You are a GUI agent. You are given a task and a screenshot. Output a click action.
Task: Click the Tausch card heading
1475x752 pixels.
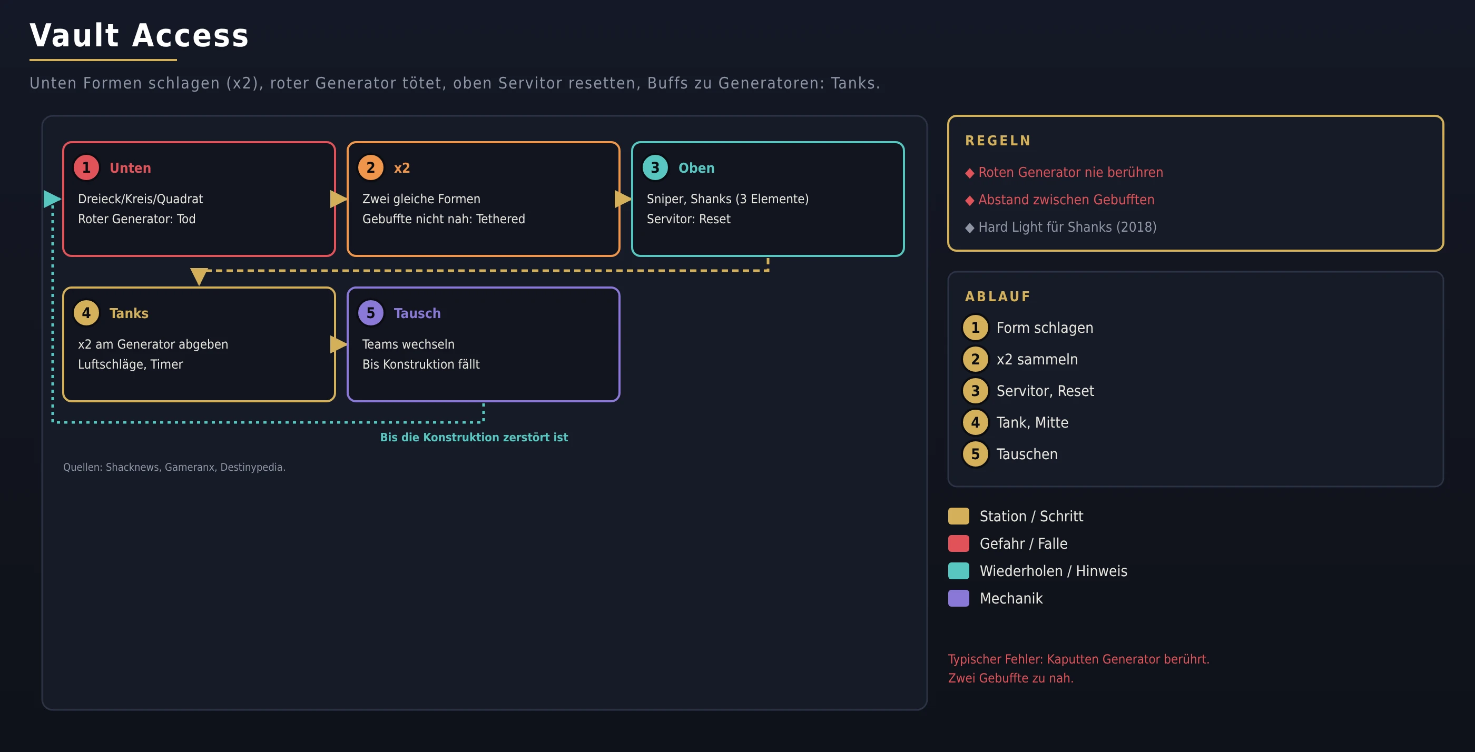tap(417, 314)
